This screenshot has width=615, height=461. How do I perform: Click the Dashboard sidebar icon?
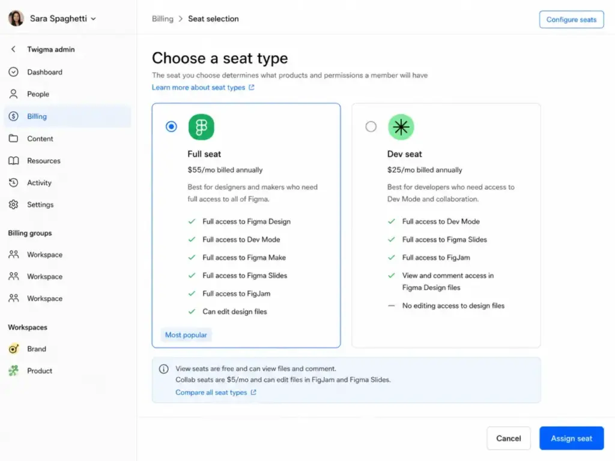pos(13,72)
